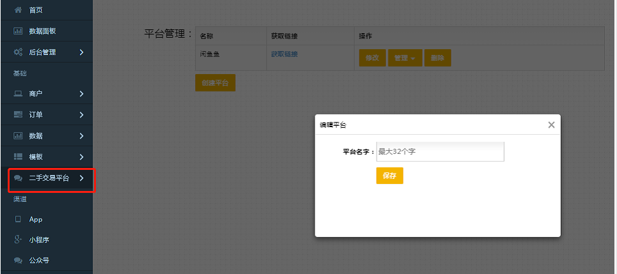Close the 编辑平台 dialog

(x=551, y=125)
